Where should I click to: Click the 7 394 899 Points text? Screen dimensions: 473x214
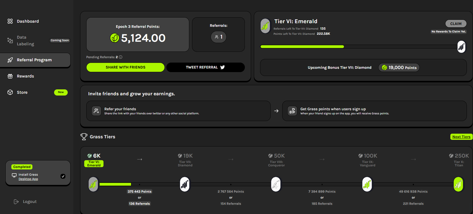pyautogui.click(x=322, y=192)
